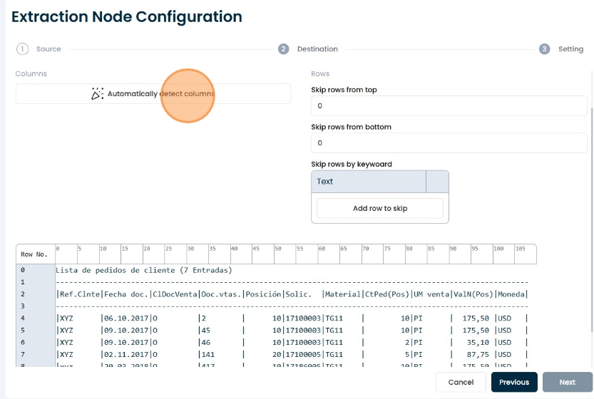Click Add row to skip button
The image size is (594, 399).
tap(380, 208)
